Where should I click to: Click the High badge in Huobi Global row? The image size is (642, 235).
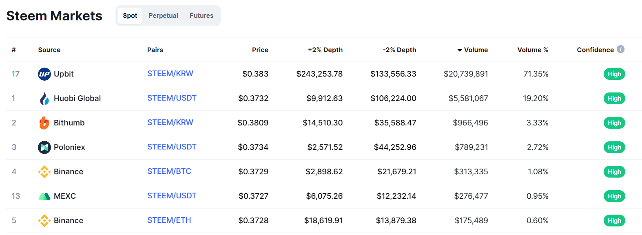614,99
